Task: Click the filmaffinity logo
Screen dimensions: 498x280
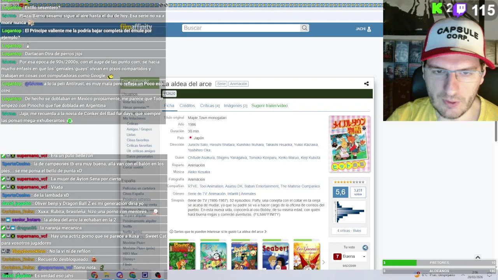Action: (136, 27)
